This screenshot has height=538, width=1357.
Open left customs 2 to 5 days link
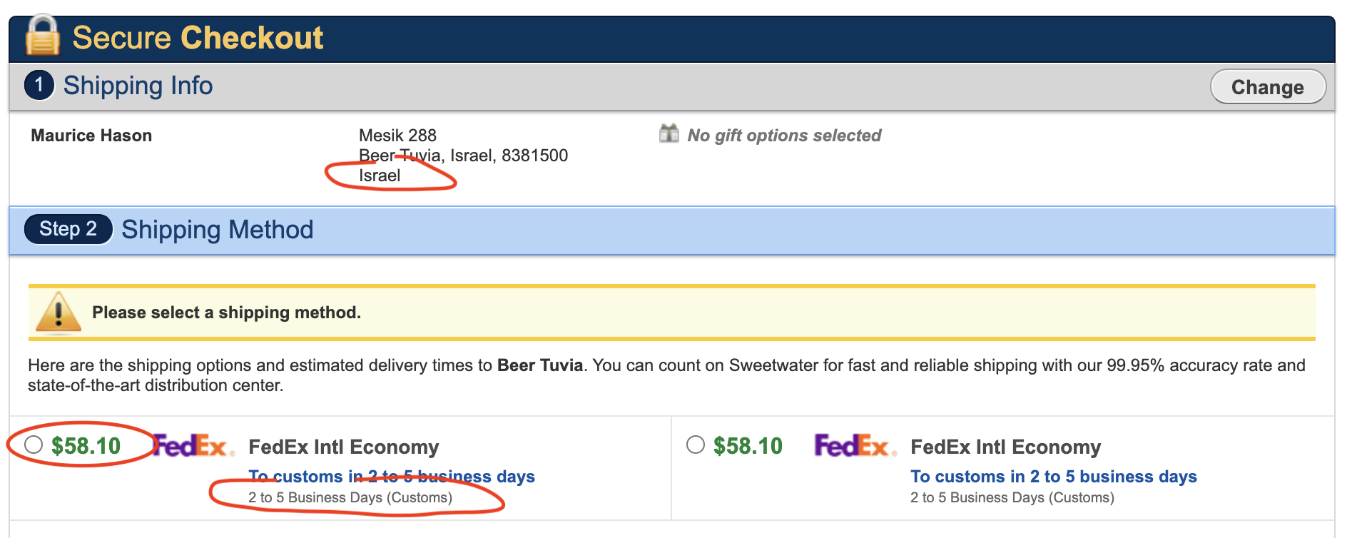392,476
